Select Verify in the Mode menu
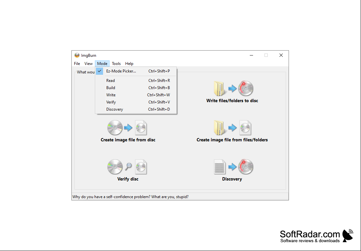The width and height of the screenshot is (361, 251). point(136,102)
